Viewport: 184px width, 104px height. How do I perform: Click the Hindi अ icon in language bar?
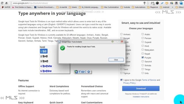point(79,72)
